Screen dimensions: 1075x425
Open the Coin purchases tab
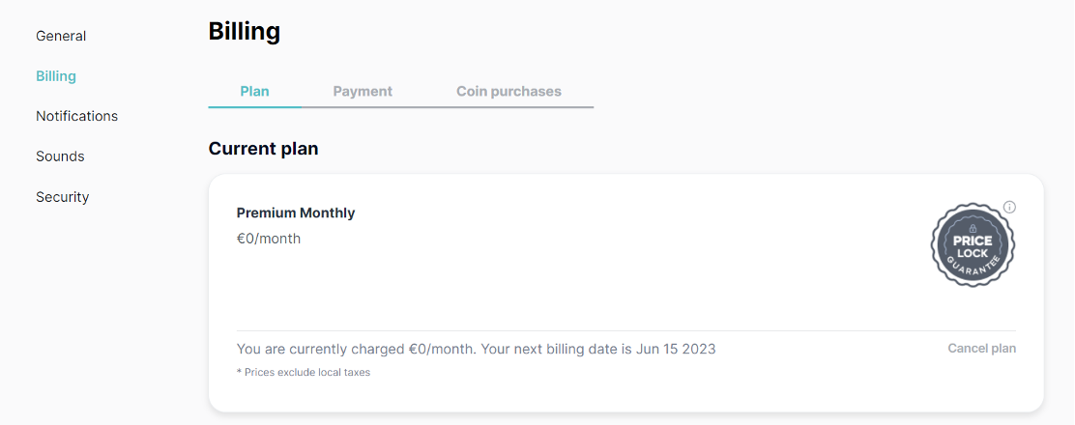pos(508,92)
